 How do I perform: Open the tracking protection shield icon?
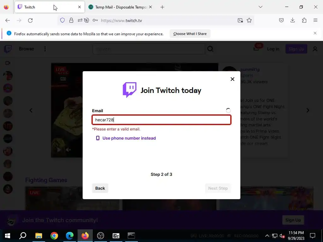62,20
